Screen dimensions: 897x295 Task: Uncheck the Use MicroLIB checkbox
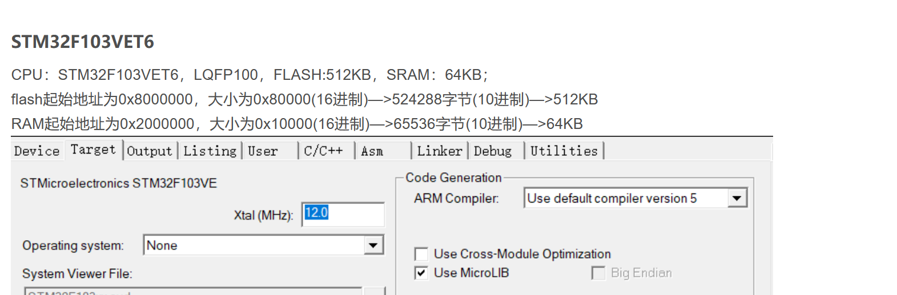coord(421,273)
